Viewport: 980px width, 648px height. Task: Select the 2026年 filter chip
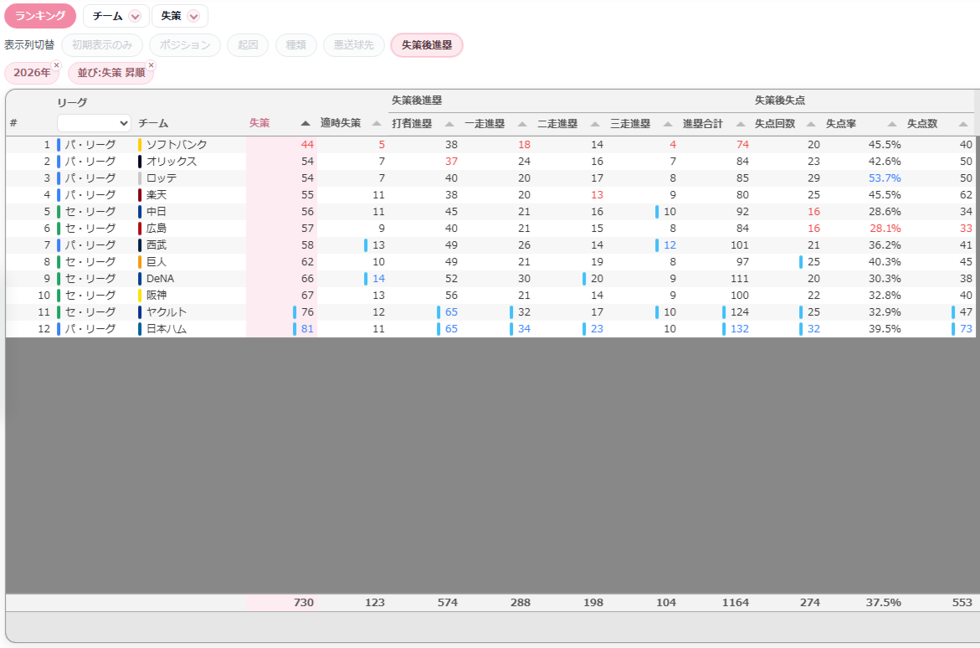[x=32, y=73]
